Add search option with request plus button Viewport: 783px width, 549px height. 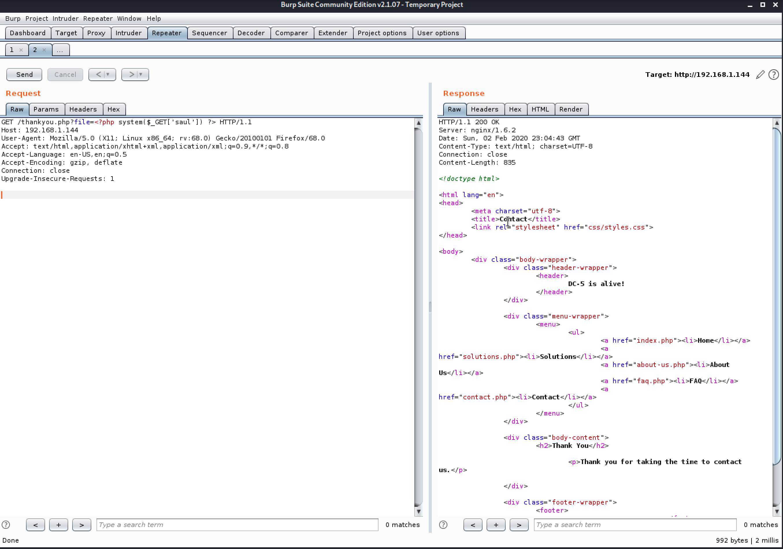[58, 525]
